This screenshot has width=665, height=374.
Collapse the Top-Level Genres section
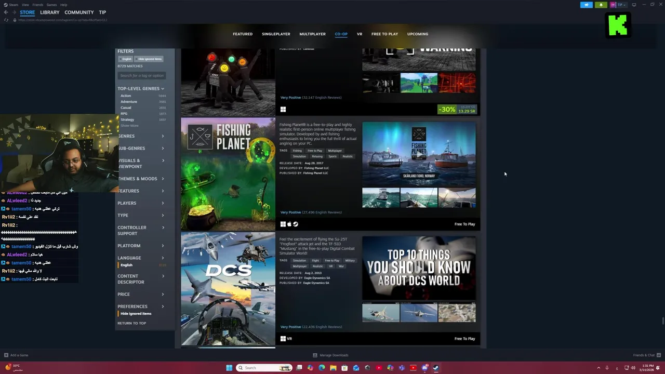[x=141, y=88]
